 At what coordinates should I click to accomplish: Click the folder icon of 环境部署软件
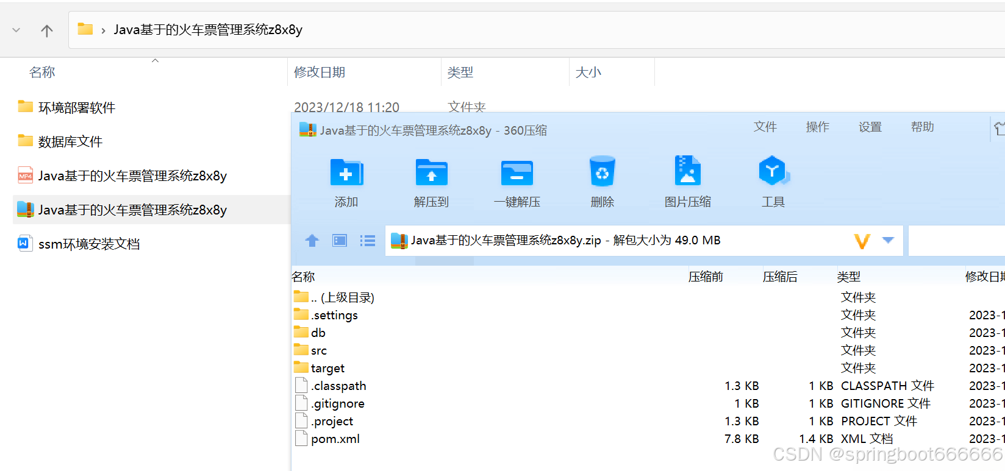[25, 107]
